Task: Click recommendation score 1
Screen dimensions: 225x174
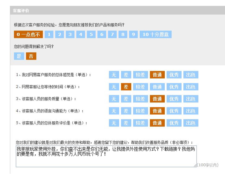Action: tap(49, 34)
